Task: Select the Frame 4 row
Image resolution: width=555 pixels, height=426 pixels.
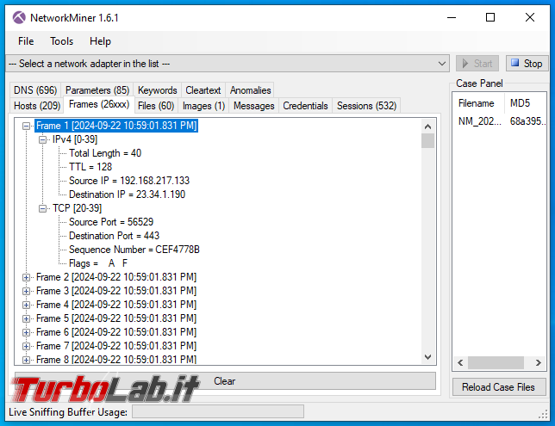Action: coord(116,305)
